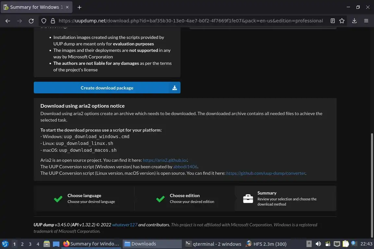Switch to workspace 1
Screen dimensions: 374x249
14,244
